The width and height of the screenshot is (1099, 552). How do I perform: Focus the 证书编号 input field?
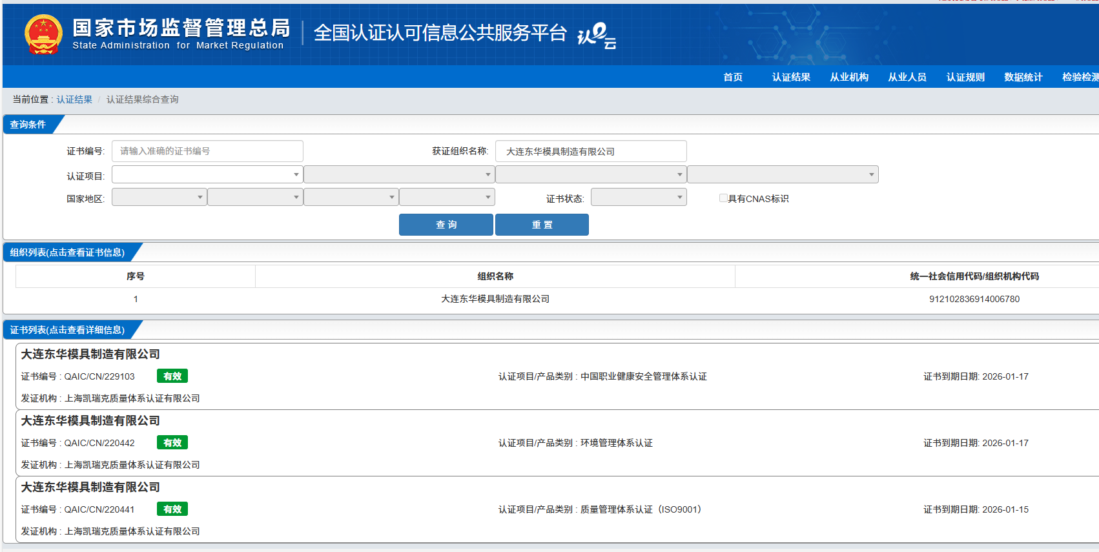point(207,151)
